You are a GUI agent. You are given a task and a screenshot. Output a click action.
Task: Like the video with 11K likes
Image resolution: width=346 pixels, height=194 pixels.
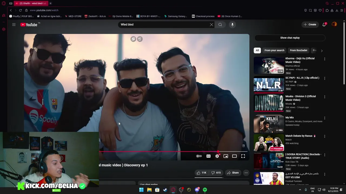point(201,173)
